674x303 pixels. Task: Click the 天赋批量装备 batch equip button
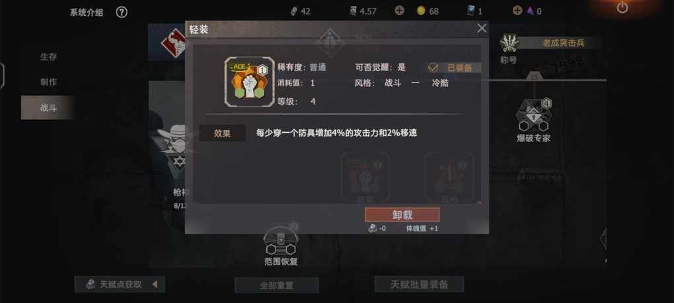point(419,284)
